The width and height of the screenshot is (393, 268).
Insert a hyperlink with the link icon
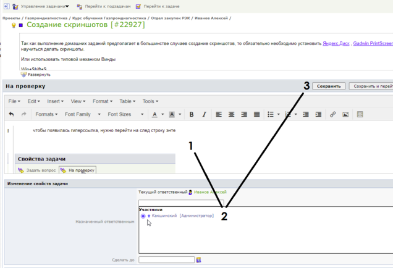pos(332,114)
